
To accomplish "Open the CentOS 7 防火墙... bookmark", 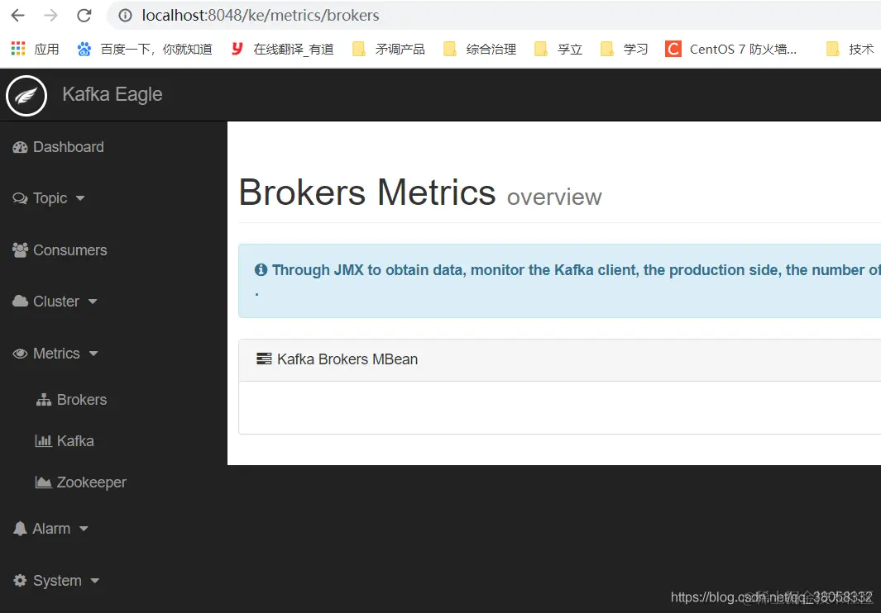I will pos(743,50).
